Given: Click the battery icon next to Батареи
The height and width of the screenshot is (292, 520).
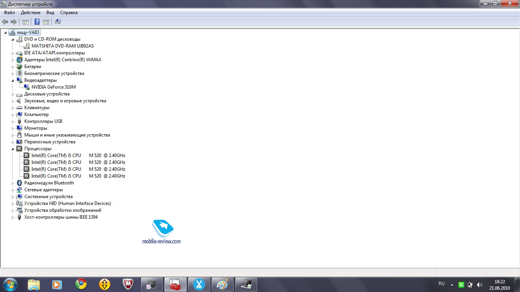Looking at the screenshot, I should tap(19, 67).
